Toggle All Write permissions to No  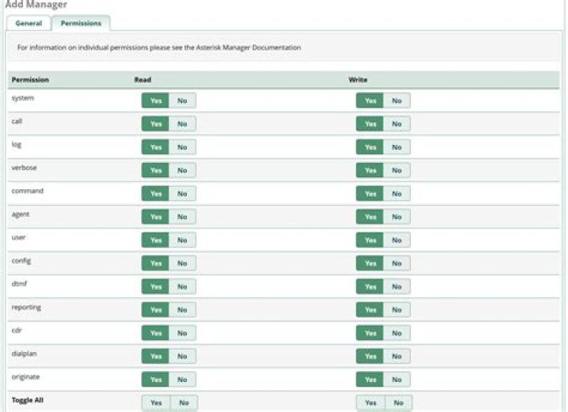tap(398, 403)
